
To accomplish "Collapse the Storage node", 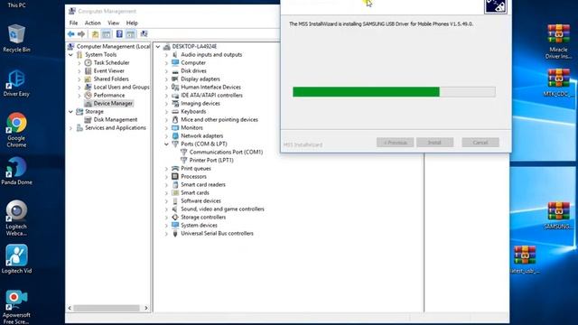I will click(70, 111).
